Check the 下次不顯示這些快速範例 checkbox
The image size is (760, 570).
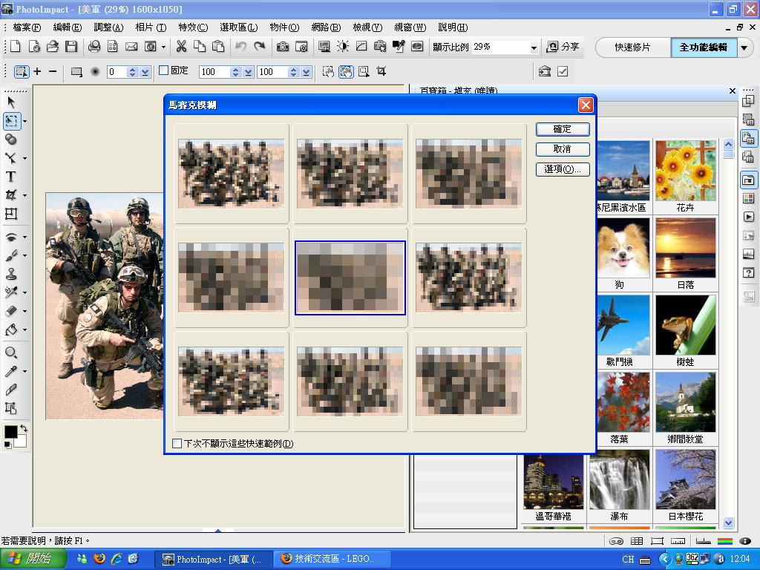point(177,444)
